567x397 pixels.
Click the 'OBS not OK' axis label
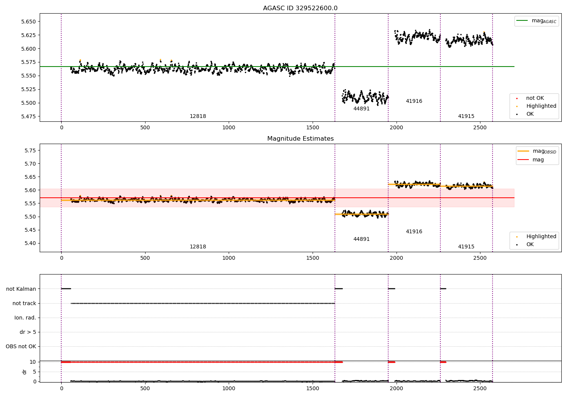coord(21,346)
